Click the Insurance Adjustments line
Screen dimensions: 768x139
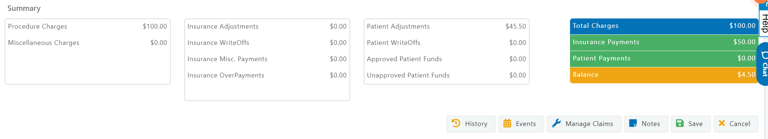click(x=267, y=26)
